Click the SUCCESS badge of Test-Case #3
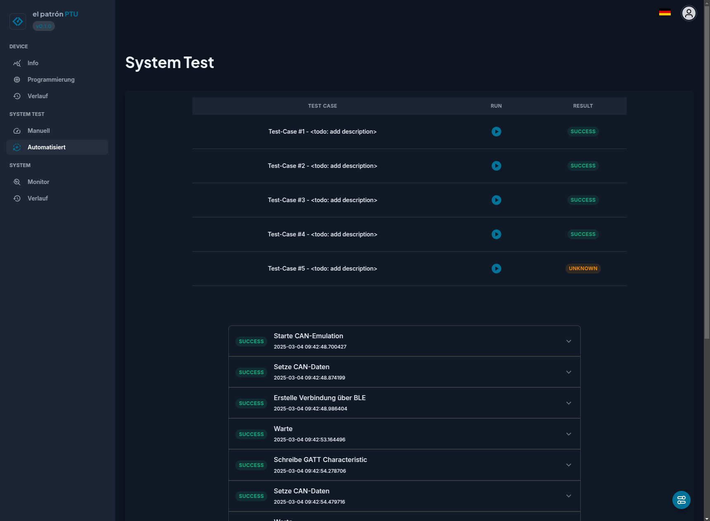This screenshot has width=710, height=521. click(x=583, y=200)
